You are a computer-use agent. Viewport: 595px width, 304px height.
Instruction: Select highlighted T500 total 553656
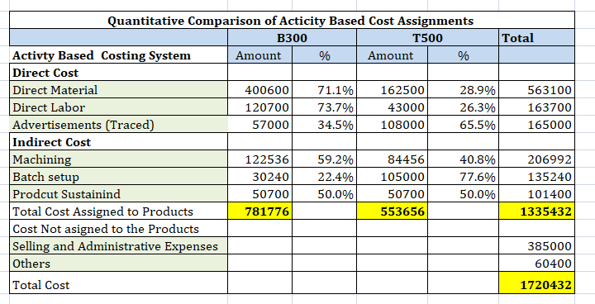(392, 211)
